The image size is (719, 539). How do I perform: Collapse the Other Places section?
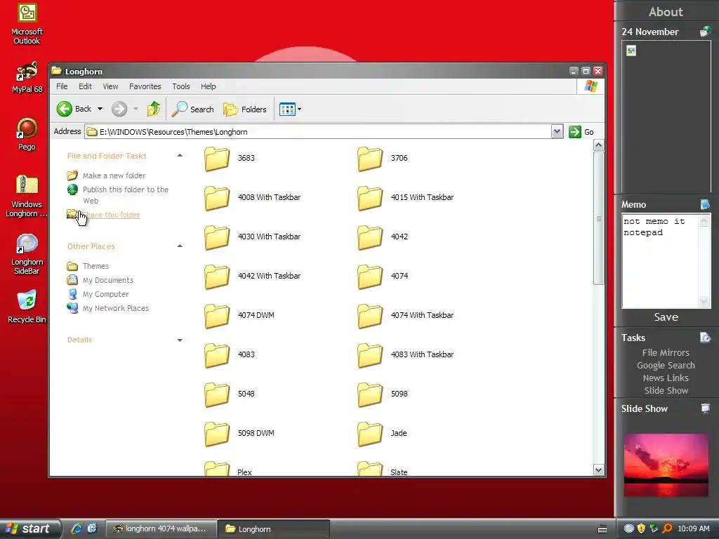[180, 246]
